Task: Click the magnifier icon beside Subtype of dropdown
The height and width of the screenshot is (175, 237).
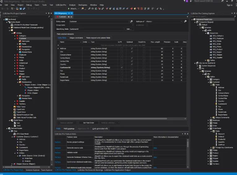Action: [x=185, y=21]
